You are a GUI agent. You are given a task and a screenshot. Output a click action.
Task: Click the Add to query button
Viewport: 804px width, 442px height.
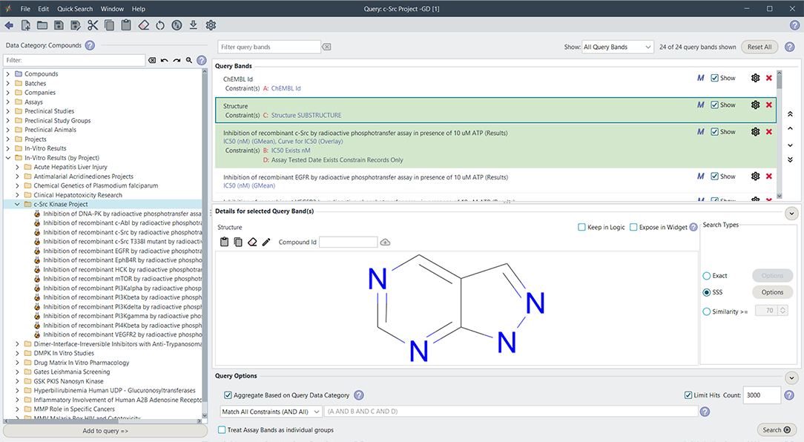pos(105,431)
